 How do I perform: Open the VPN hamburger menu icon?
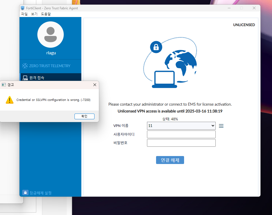click(x=221, y=126)
